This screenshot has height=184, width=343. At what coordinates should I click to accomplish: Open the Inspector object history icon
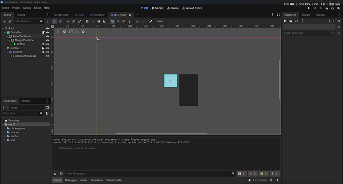coord(339,21)
